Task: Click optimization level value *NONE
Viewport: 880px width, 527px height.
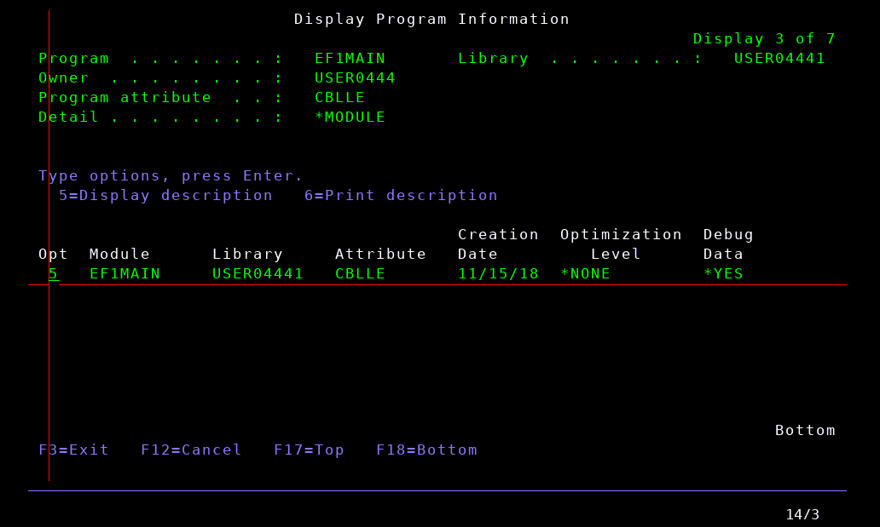Action: pos(585,273)
